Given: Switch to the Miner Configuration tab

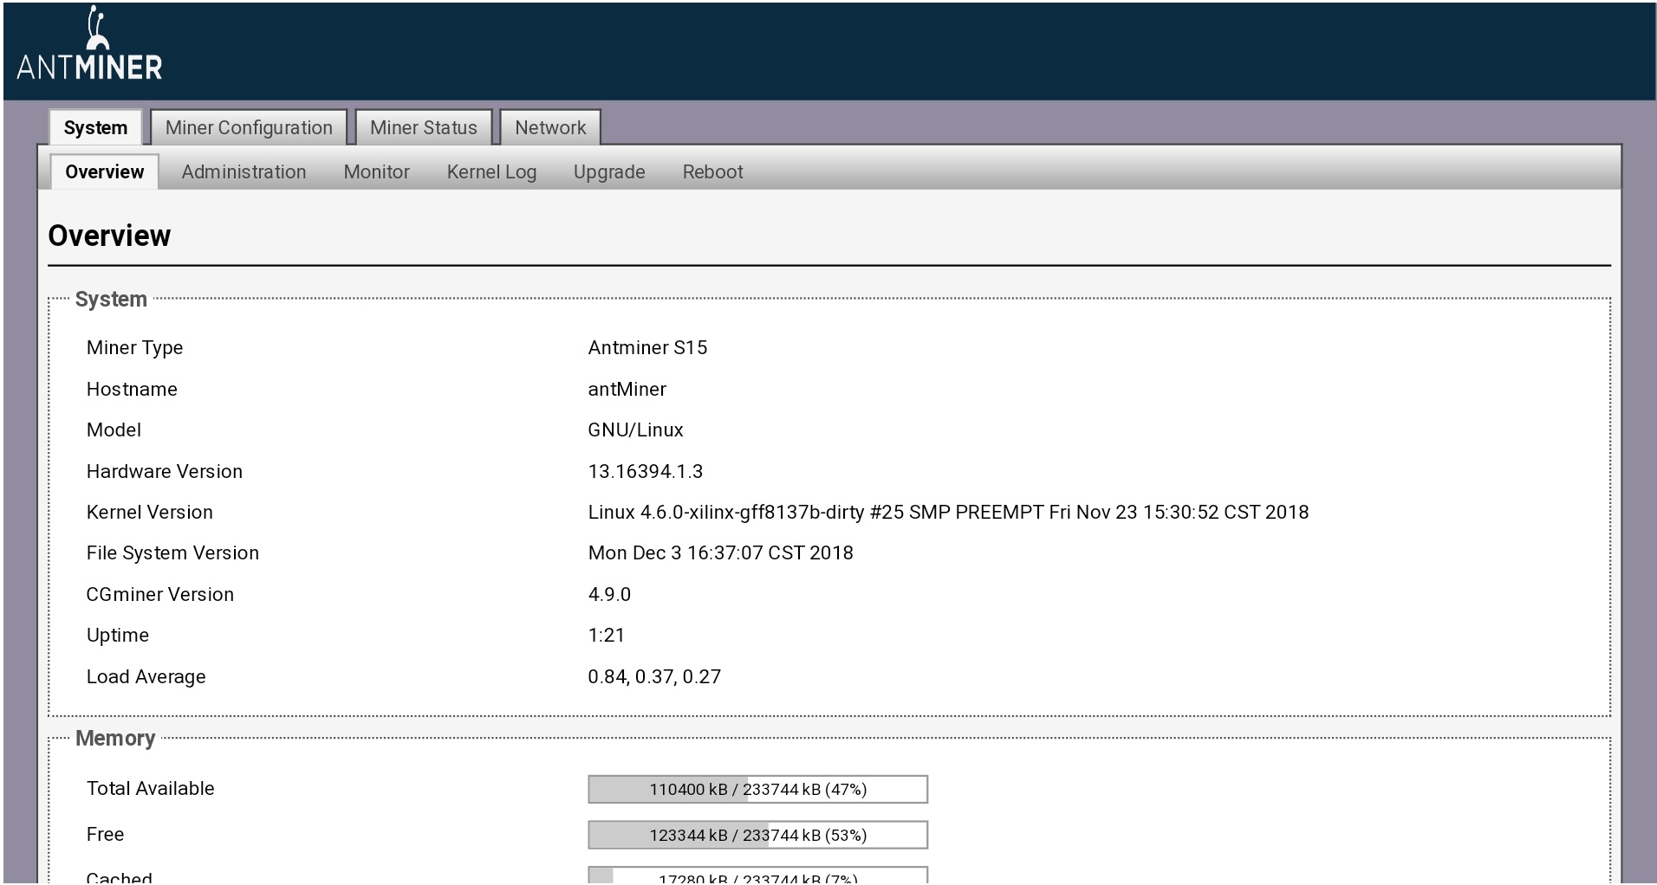Looking at the screenshot, I should pos(249,127).
